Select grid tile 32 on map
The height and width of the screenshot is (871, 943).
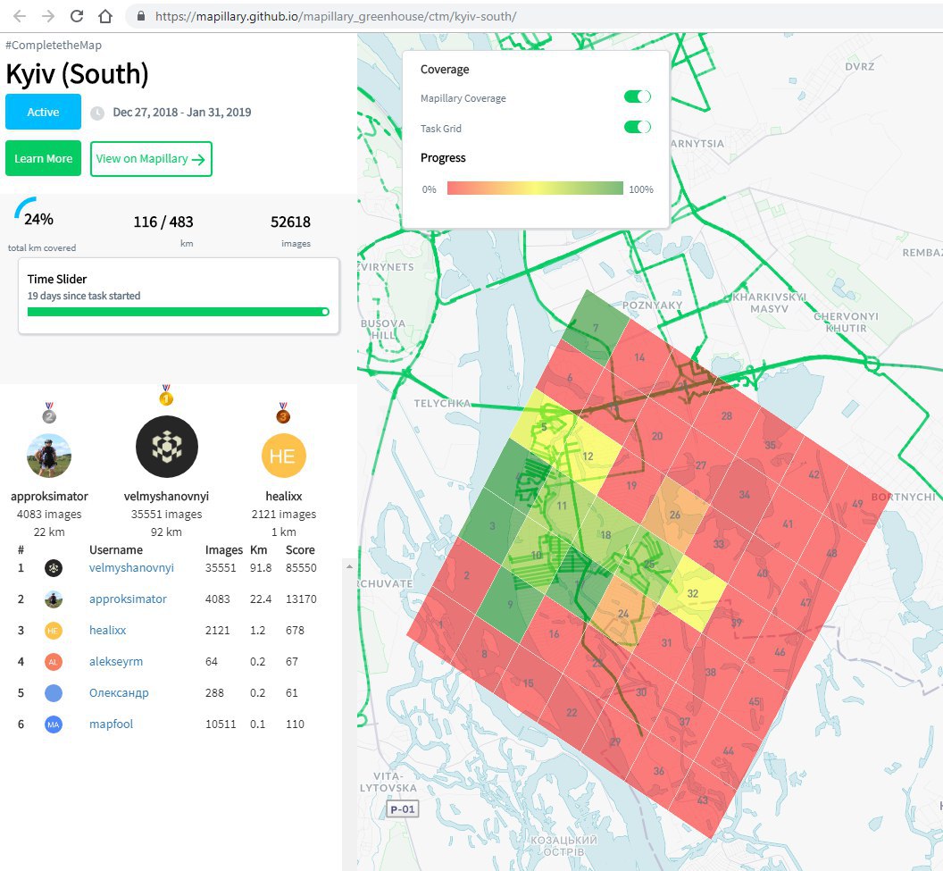(x=693, y=593)
